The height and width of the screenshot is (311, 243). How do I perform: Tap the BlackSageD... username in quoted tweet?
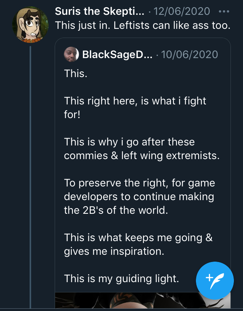pyautogui.click(x=117, y=55)
